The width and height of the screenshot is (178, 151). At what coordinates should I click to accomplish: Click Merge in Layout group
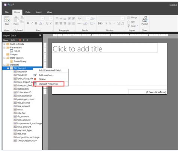tap(132, 18)
